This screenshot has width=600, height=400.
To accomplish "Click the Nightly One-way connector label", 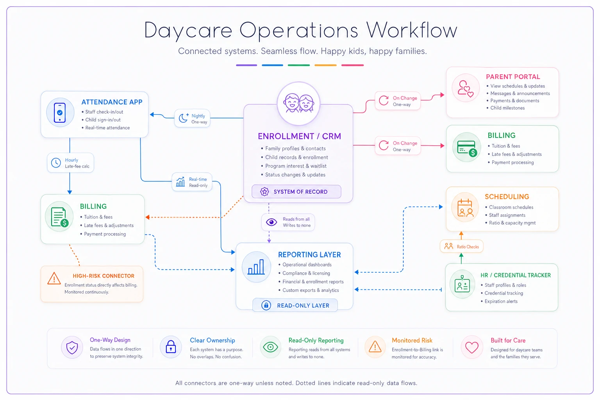I will click(x=192, y=118).
